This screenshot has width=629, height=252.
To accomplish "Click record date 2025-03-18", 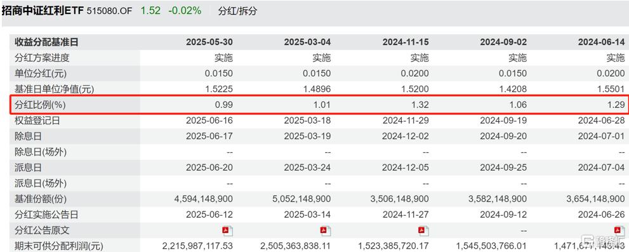I will click(x=307, y=121).
